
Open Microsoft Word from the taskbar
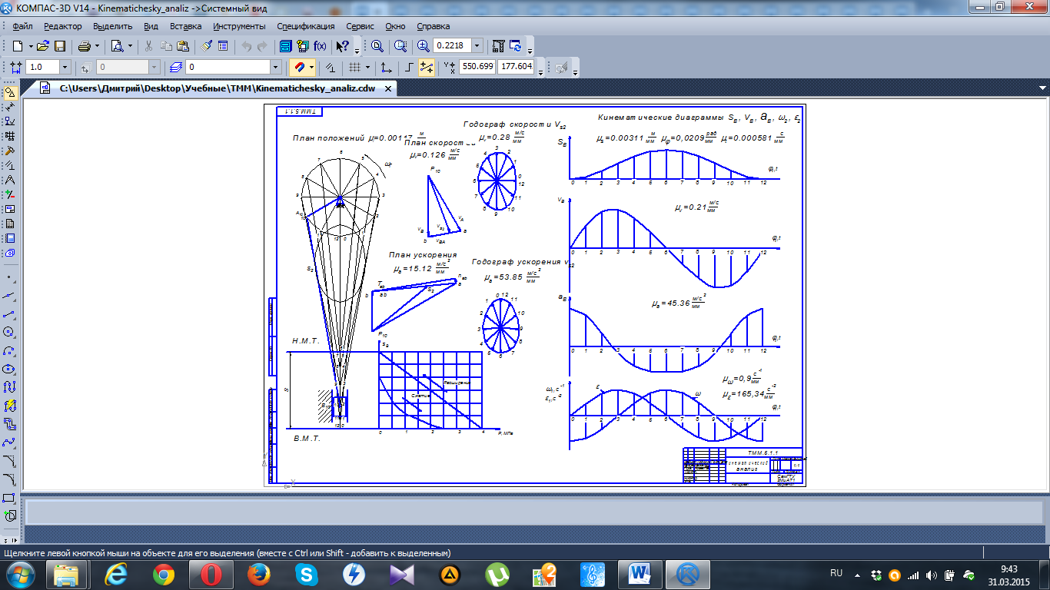click(x=640, y=574)
